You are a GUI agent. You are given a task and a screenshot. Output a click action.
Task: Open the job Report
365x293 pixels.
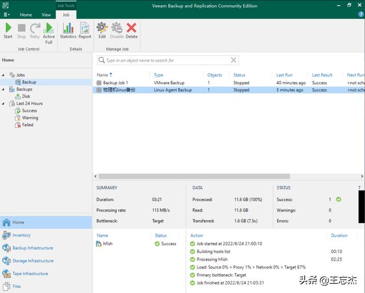point(85,30)
